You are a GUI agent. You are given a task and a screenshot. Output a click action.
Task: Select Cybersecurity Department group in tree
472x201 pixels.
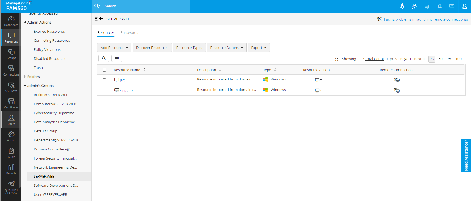(x=55, y=113)
